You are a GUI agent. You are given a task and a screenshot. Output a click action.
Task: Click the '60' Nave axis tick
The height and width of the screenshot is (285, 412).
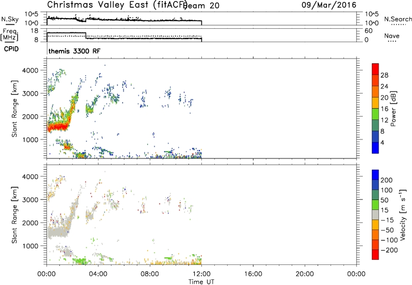368,31
